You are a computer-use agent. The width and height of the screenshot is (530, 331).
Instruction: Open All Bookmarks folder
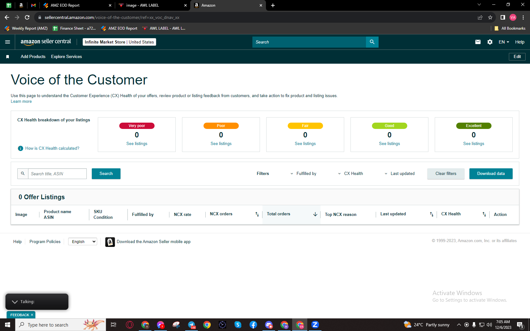[x=510, y=28]
